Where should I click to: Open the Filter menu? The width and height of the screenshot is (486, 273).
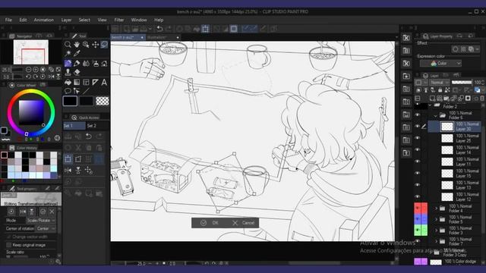coord(119,20)
